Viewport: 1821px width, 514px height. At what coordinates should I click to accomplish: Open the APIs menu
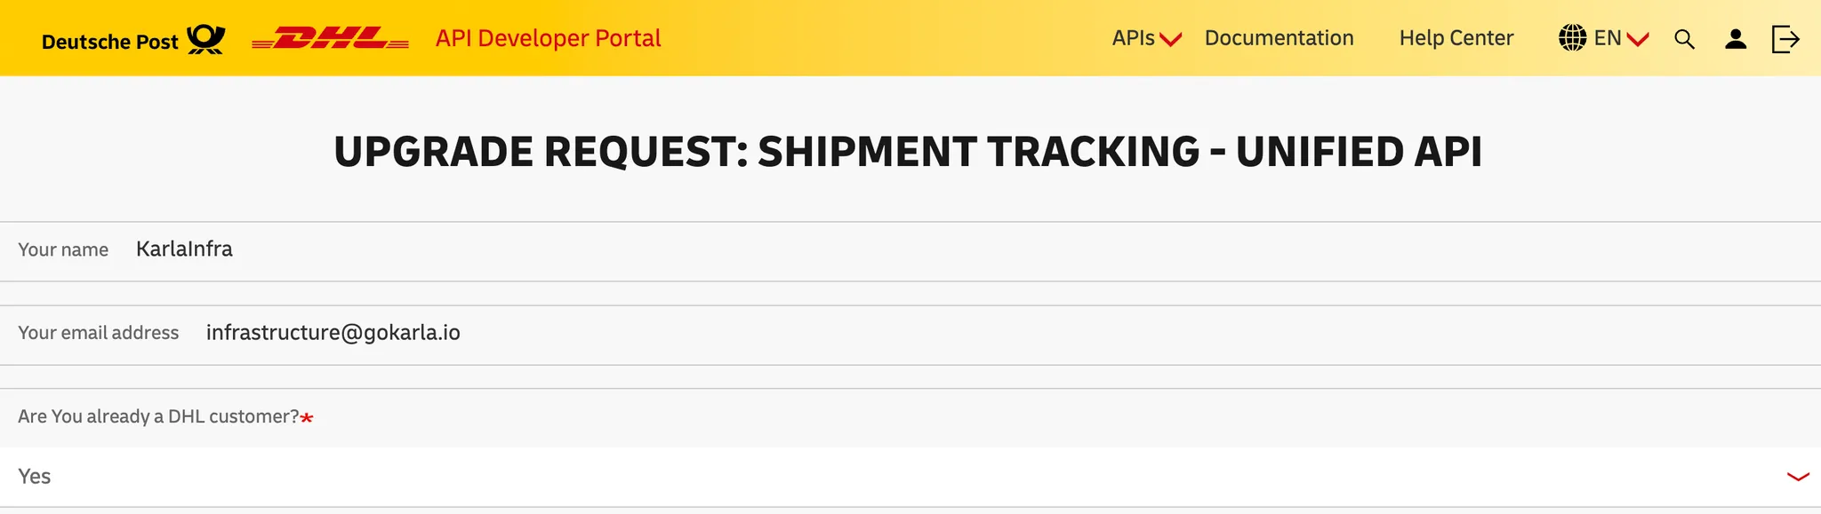pos(1133,38)
